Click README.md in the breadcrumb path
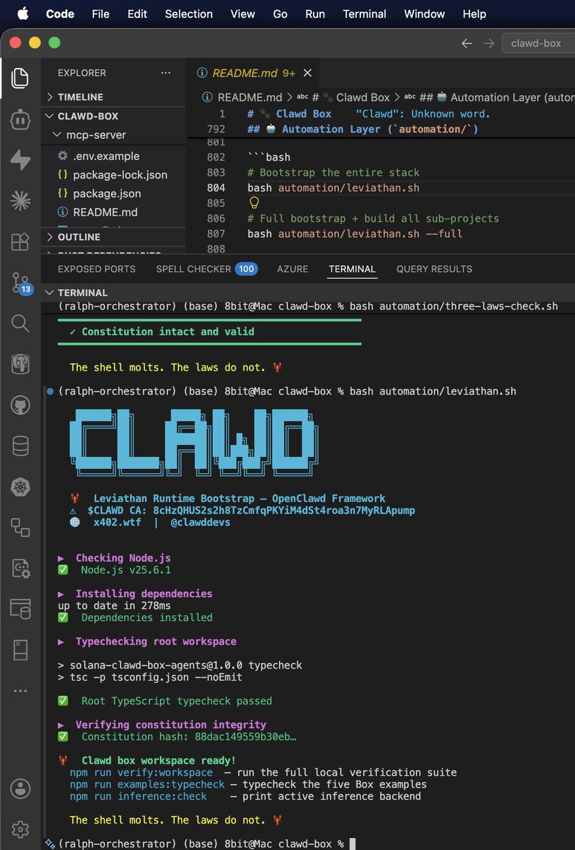The image size is (575, 850). click(x=249, y=97)
